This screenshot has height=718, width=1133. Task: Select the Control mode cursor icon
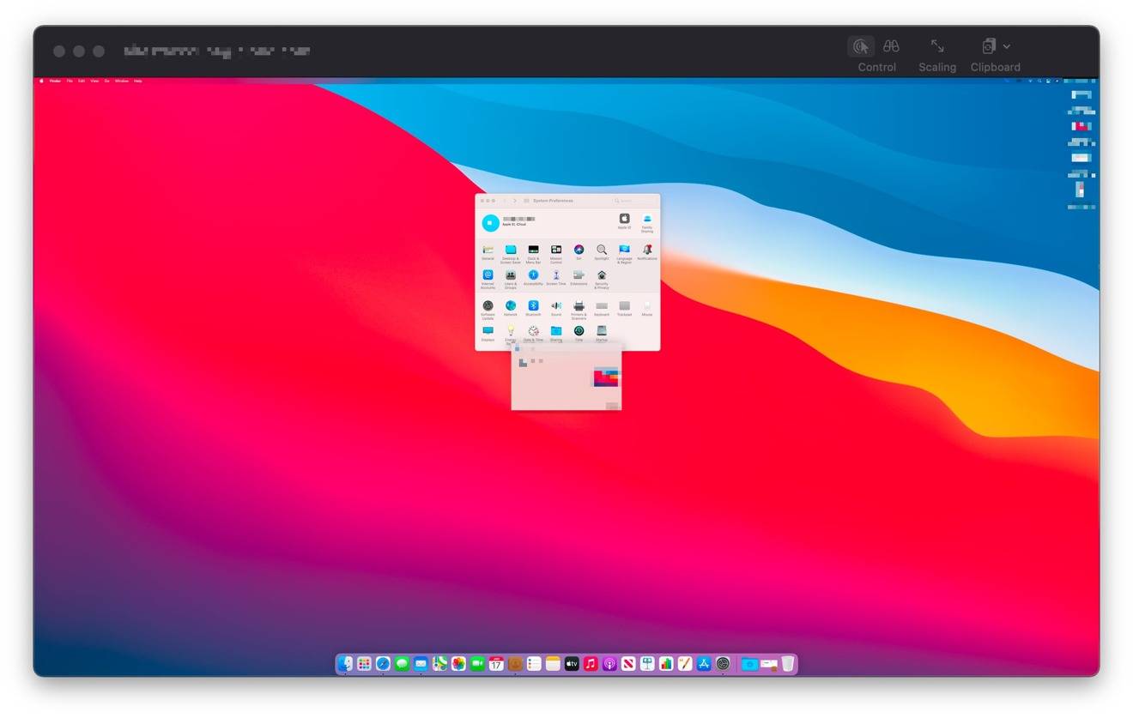[861, 46]
